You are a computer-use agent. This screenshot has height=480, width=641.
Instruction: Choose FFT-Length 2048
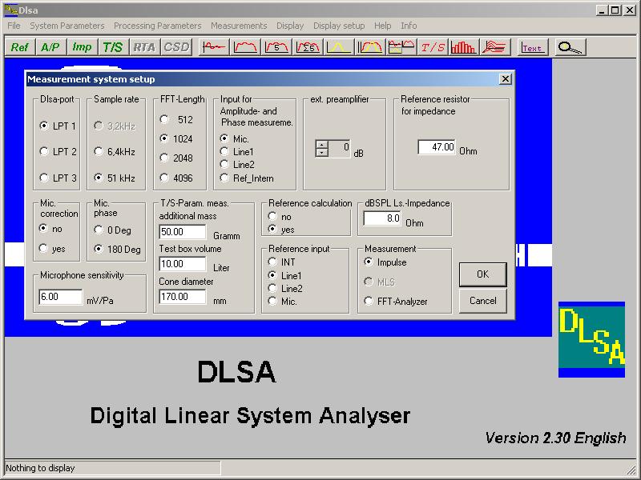(176, 158)
